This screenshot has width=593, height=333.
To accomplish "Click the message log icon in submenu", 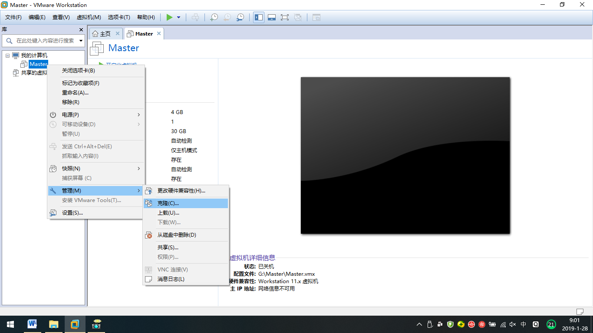I will [149, 279].
